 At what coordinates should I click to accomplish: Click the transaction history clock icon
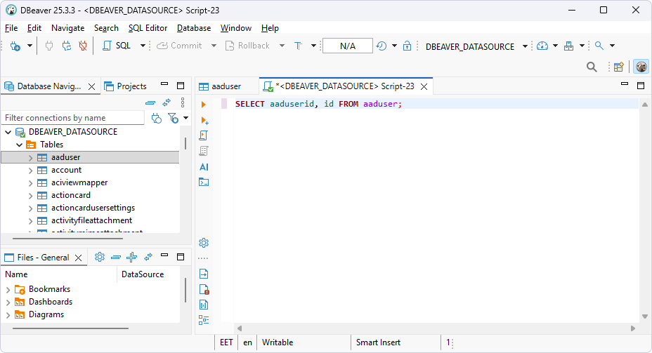click(382, 46)
